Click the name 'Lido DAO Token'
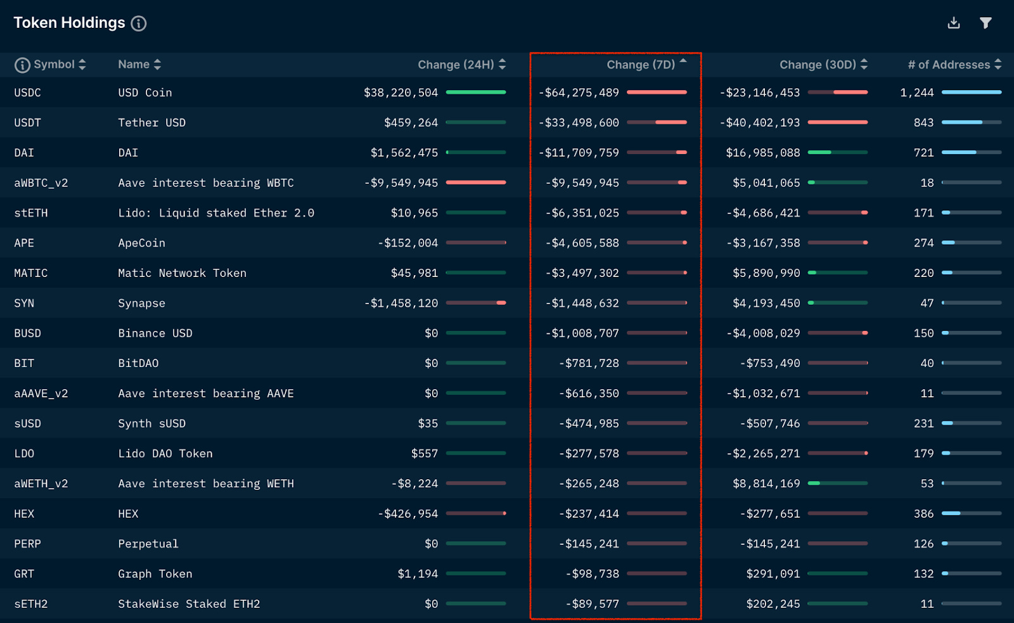The image size is (1014, 623). tap(165, 454)
